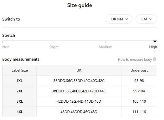Viewport: 164px width, 120px height.
Task: Click the 93-98 underbust value
Action: tap(139, 81)
